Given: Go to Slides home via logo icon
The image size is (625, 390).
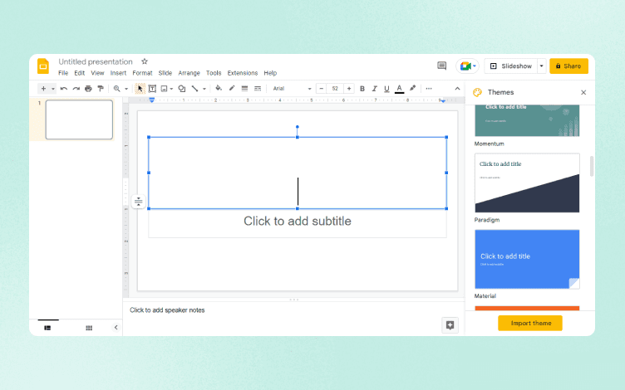Looking at the screenshot, I should coord(43,66).
